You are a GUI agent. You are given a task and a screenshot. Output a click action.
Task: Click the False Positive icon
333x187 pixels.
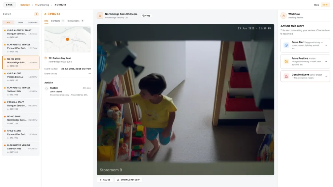pyautogui.click(x=286, y=61)
